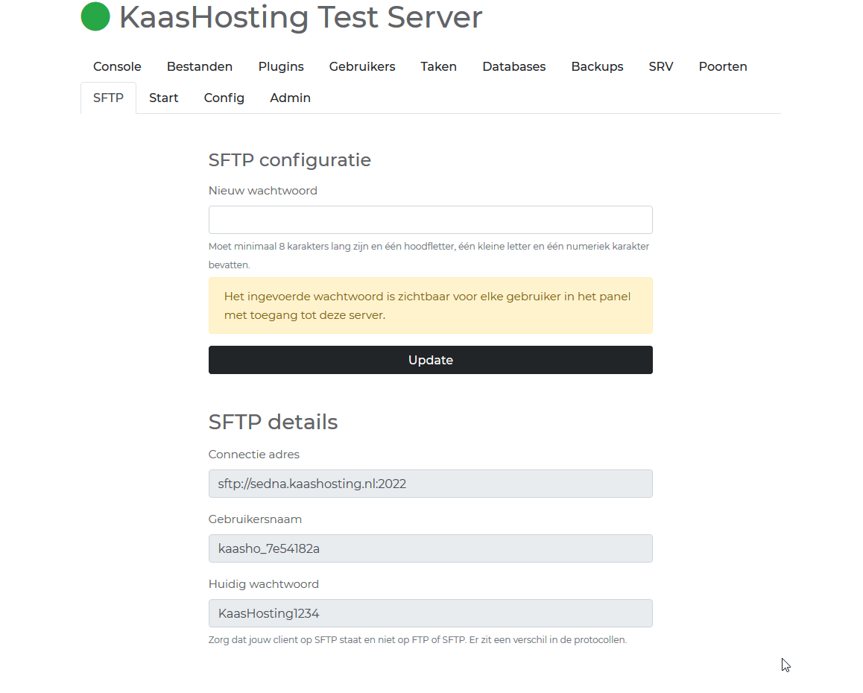This screenshot has width=863, height=693.
Task: Click the yellow password visibility warning
Action: click(x=431, y=306)
